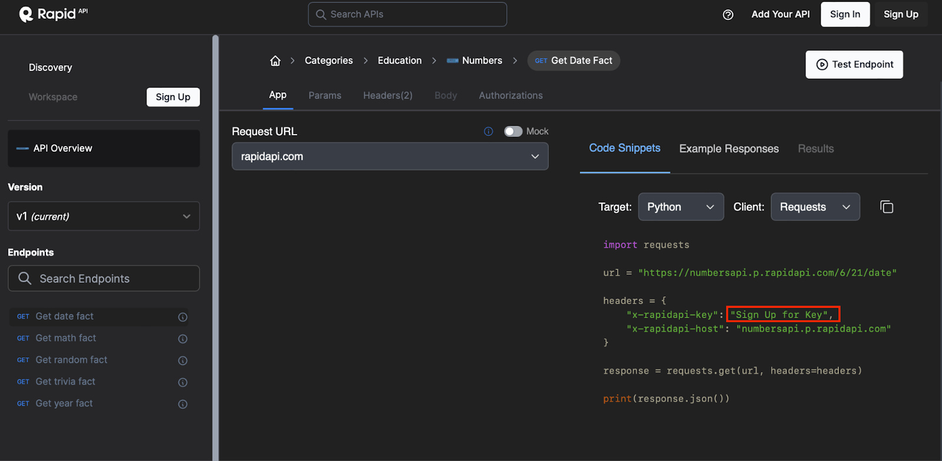Open the Workspace sidebar item
The height and width of the screenshot is (461, 942).
point(53,97)
